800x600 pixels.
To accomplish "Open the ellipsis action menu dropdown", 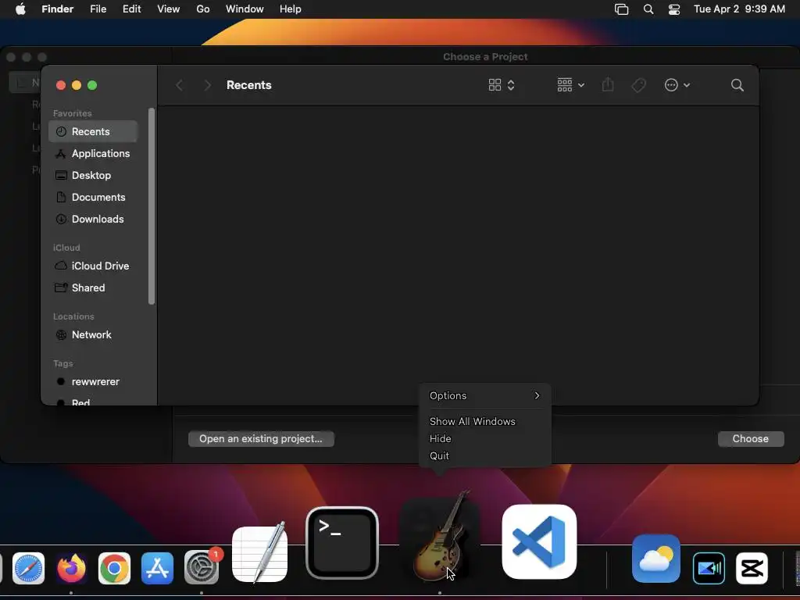I will click(x=677, y=85).
